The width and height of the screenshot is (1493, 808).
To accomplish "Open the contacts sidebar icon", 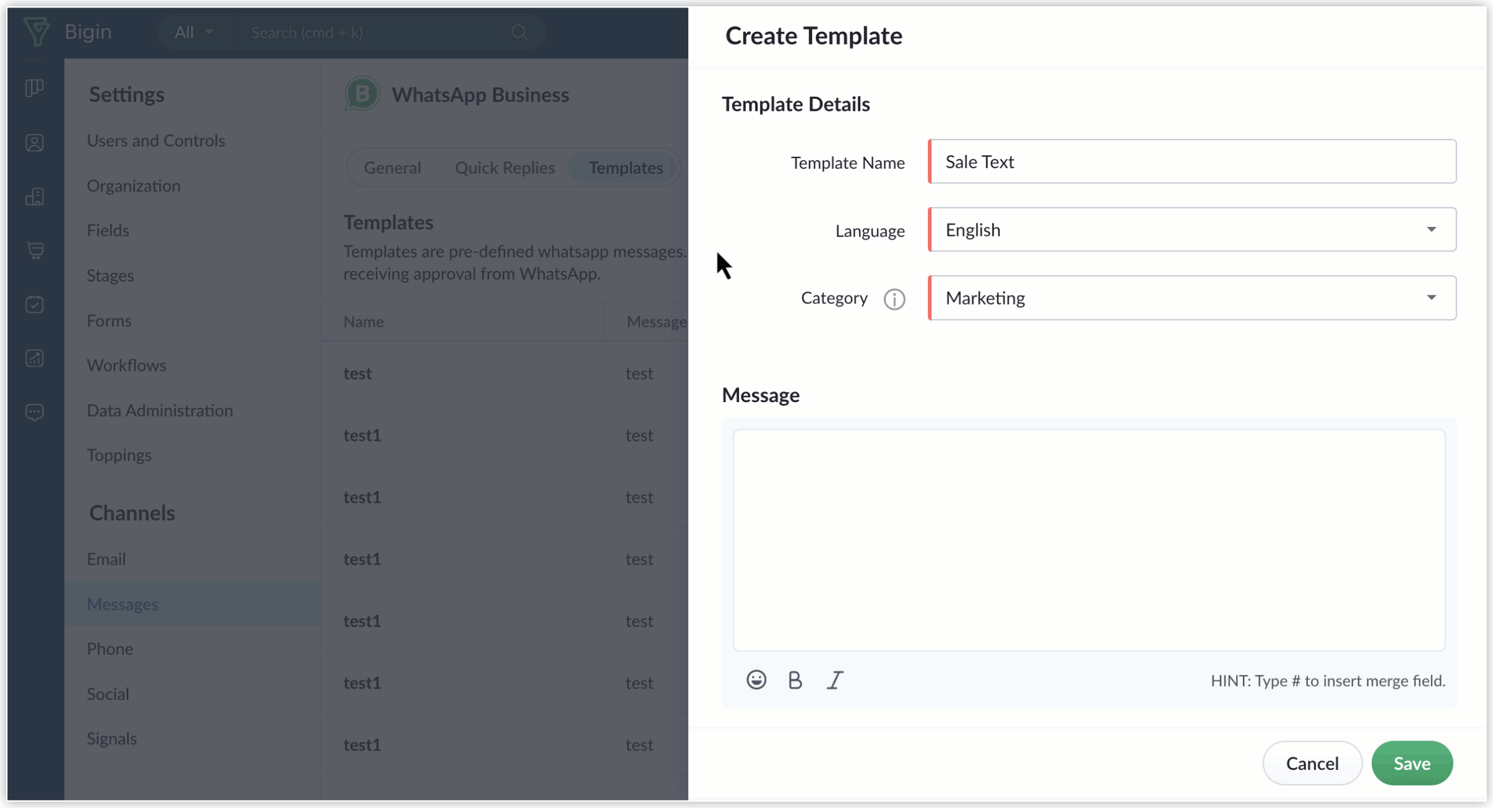I will 34,143.
